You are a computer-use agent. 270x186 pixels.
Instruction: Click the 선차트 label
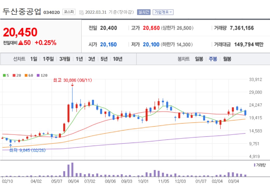click(x=19, y=59)
